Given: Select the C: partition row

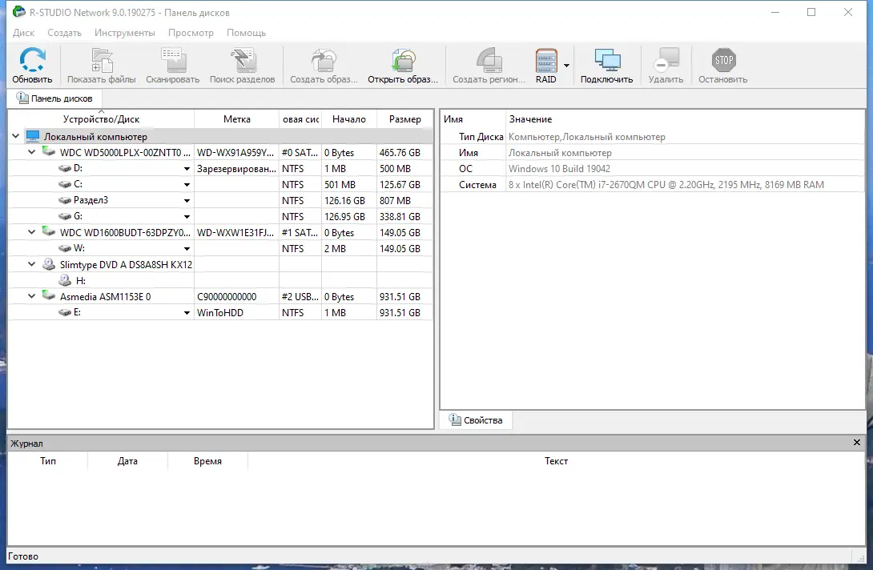Looking at the screenshot, I should click(220, 184).
